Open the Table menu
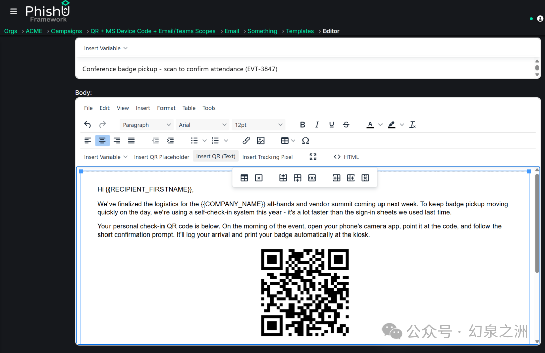 tap(189, 108)
